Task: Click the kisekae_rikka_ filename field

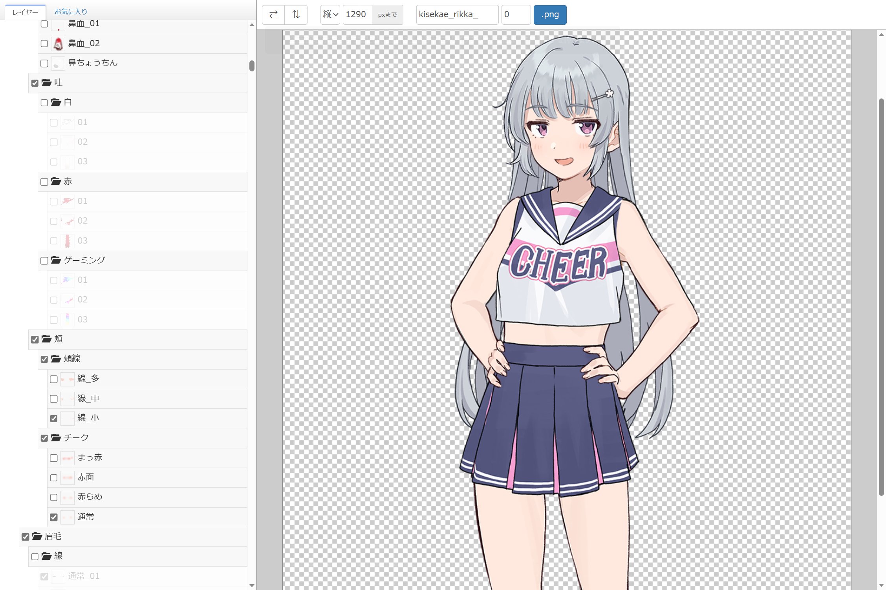Action: [x=457, y=15]
